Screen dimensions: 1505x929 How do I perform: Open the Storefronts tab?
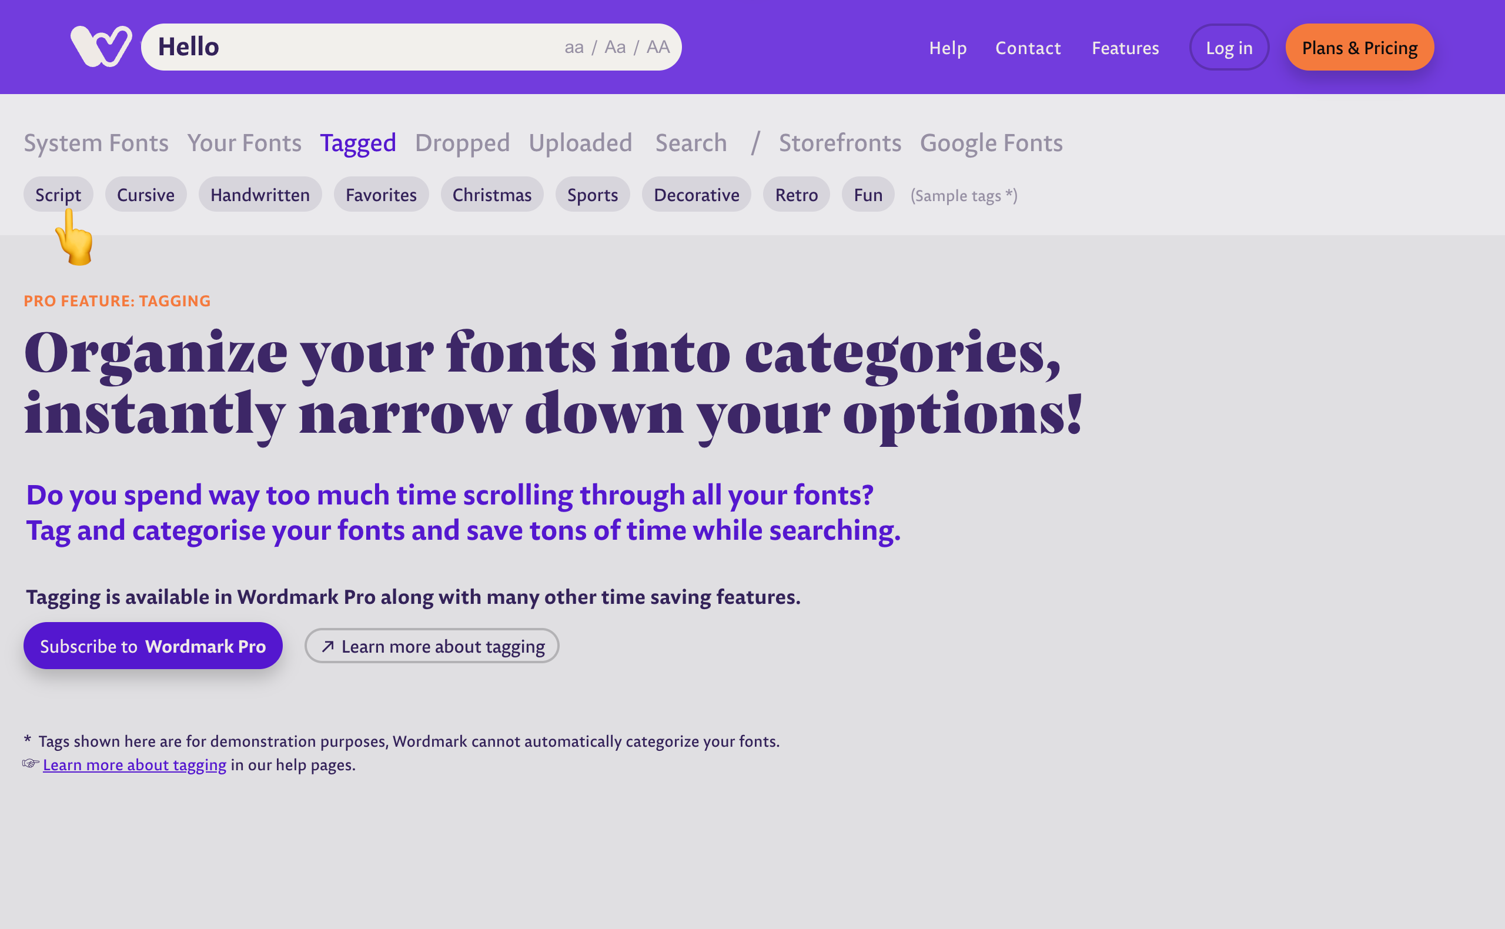pyautogui.click(x=840, y=143)
